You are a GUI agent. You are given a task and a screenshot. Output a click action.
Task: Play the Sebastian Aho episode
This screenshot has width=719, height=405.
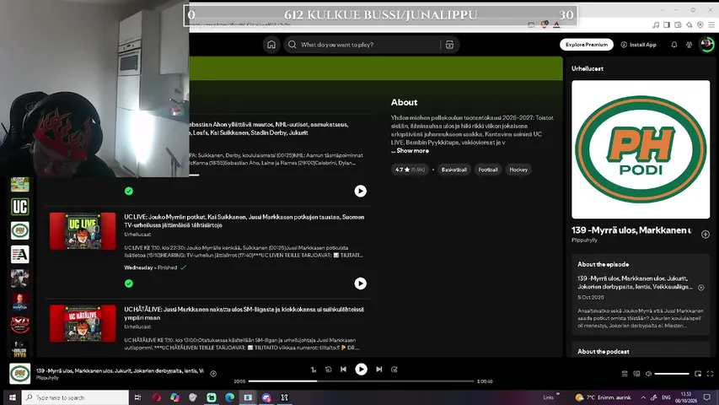coord(361,191)
